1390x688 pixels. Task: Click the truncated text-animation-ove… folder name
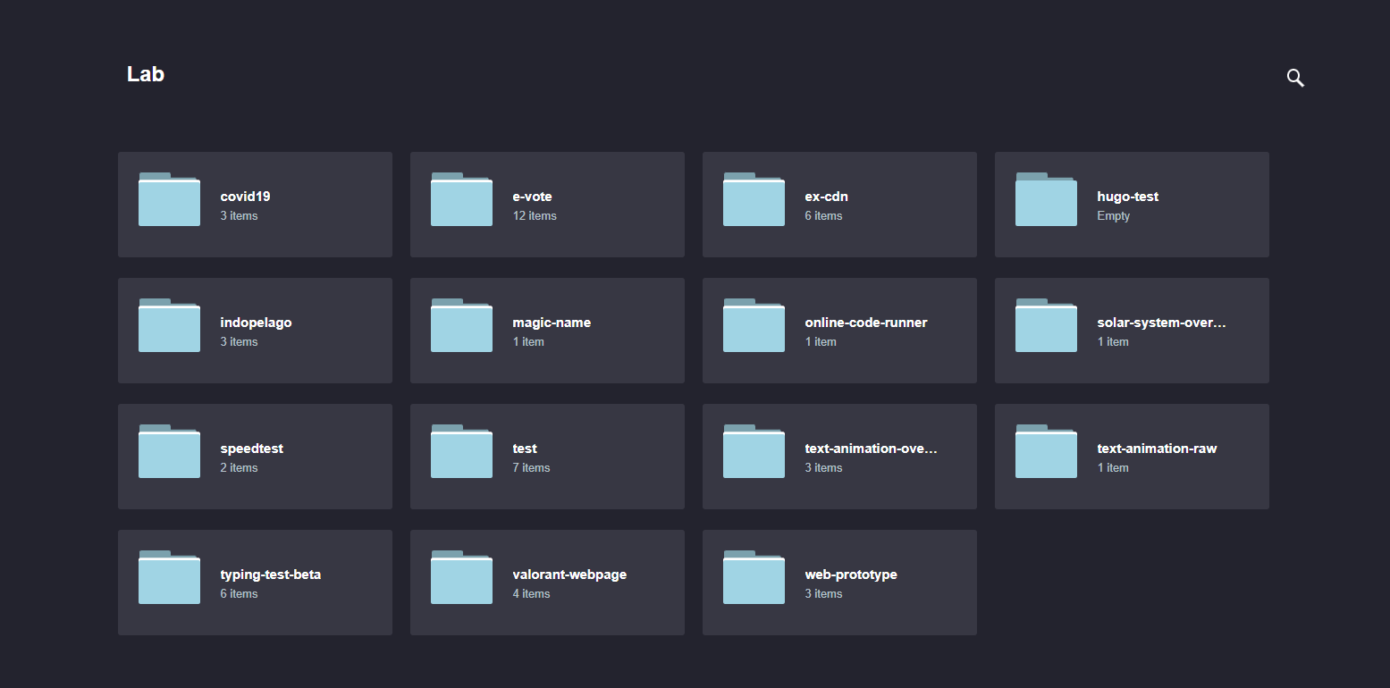(x=871, y=449)
